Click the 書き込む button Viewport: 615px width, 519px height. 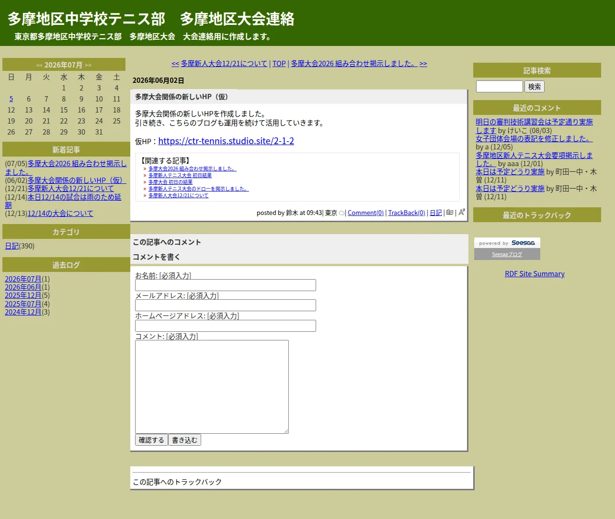pos(184,440)
